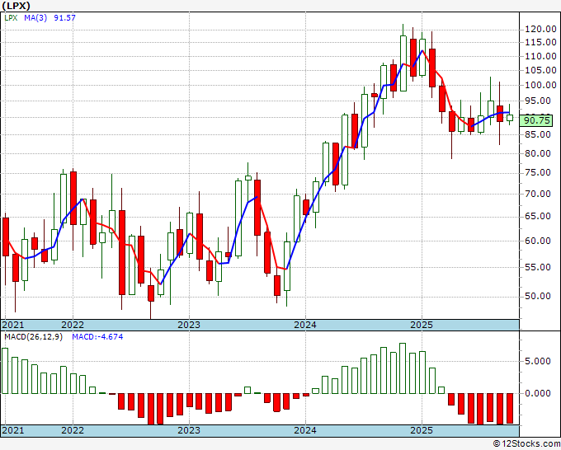Click the 115.00 price axis label
The width and height of the screenshot is (561, 450).
(x=540, y=42)
